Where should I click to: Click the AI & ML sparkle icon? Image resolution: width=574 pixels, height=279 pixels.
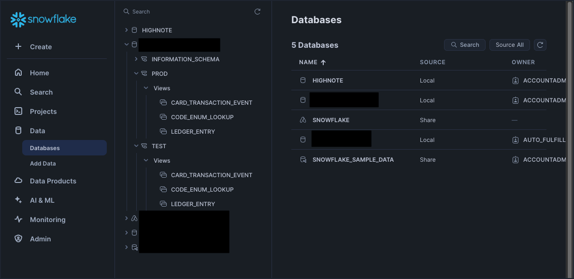pyautogui.click(x=18, y=200)
